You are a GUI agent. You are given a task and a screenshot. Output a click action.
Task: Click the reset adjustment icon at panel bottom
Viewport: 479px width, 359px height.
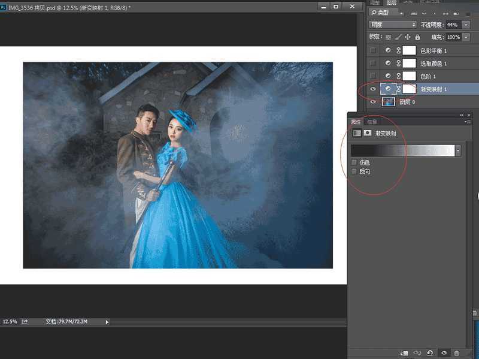(x=430, y=352)
